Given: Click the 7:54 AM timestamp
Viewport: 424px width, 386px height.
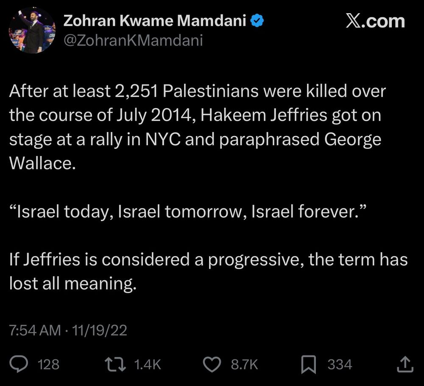Looking at the screenshot, I should 32,330.
